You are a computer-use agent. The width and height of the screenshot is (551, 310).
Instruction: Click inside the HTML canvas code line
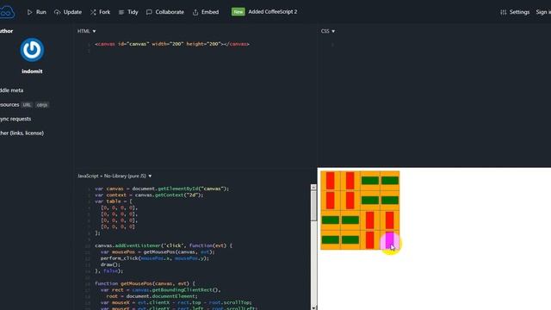pyautogui.click(x=172, y=44)
